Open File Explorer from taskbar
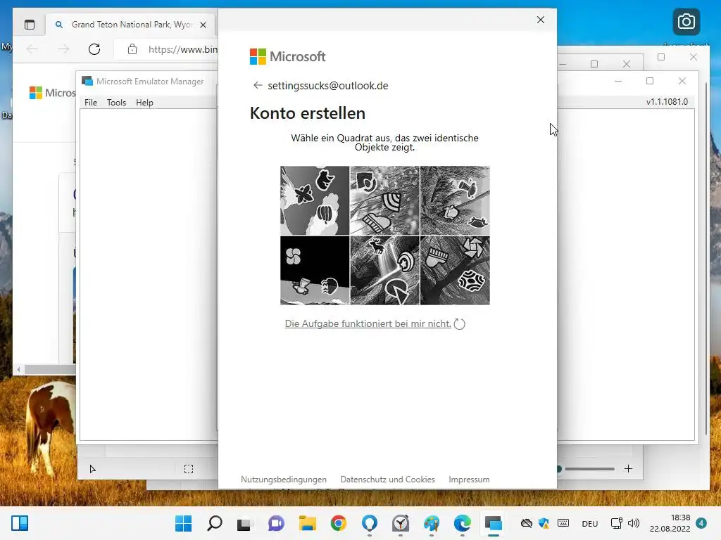 (307, 523)
